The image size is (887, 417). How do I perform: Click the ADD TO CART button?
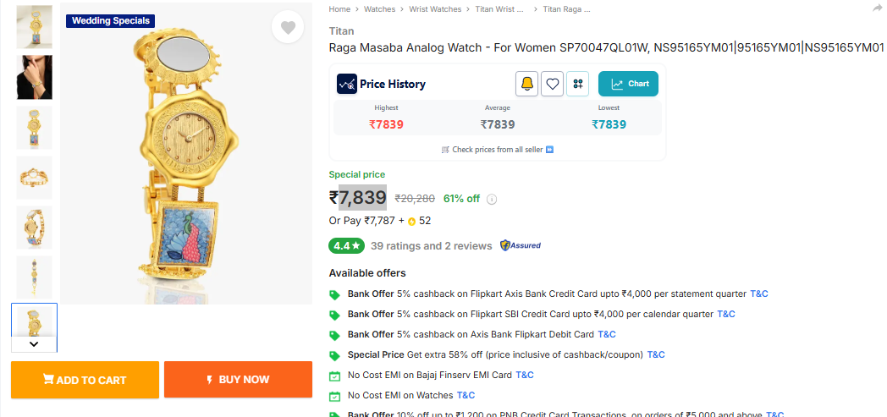click(x=85, y=380)
